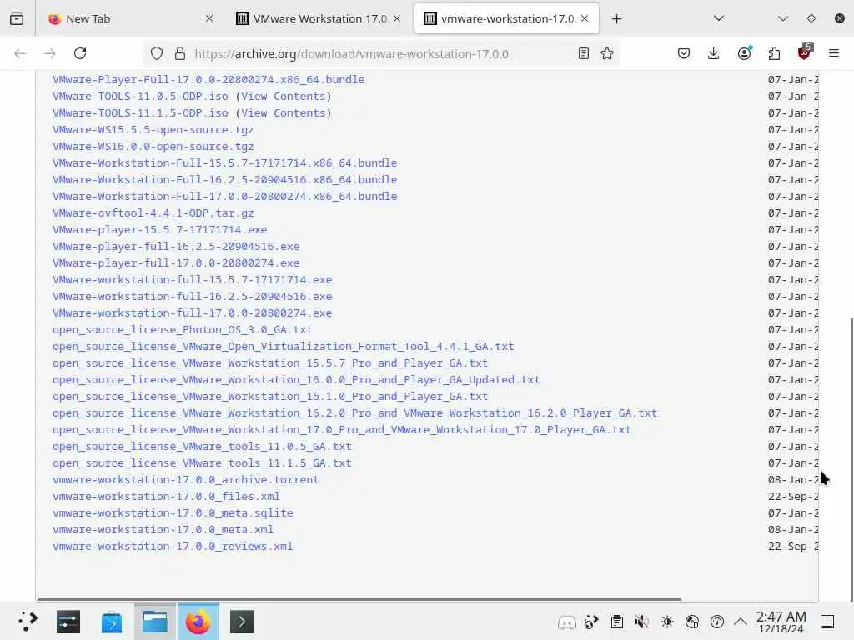Click the horizontal scrollbar at page bottom

pos(359,599)
